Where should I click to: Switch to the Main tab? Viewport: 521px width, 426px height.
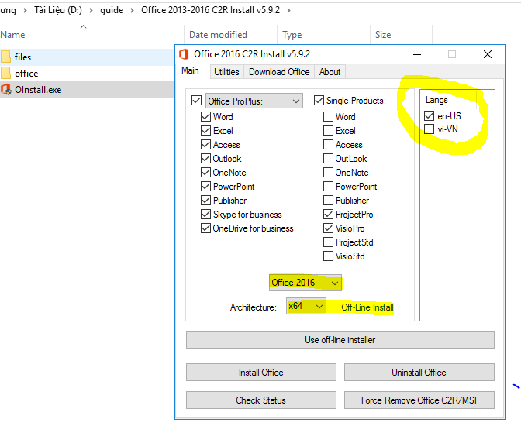[190, 70]
